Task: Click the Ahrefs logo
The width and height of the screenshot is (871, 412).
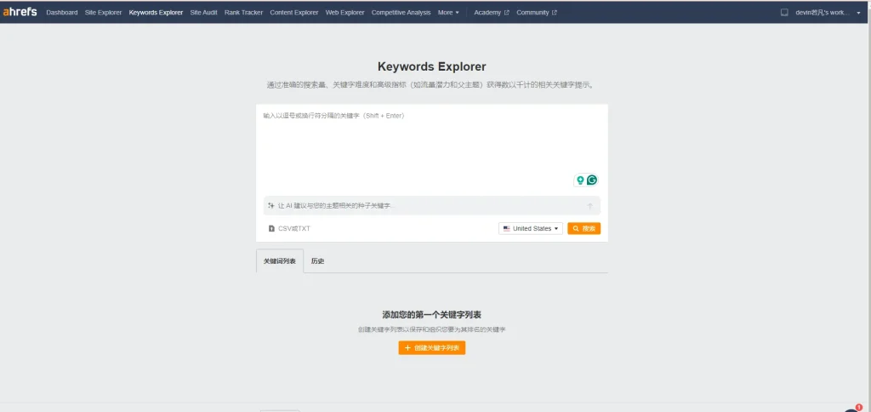Action: tap(20, 12)
